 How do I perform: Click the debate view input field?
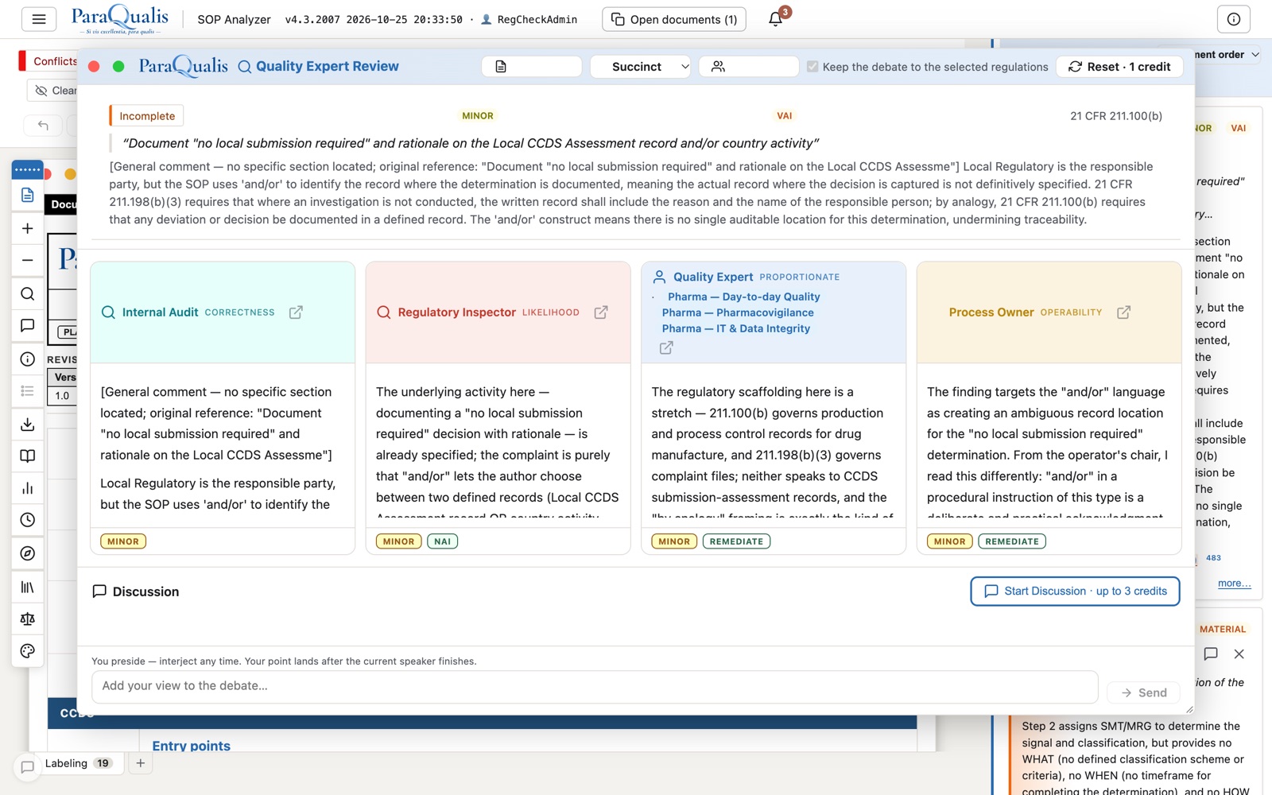pos(595,686)
